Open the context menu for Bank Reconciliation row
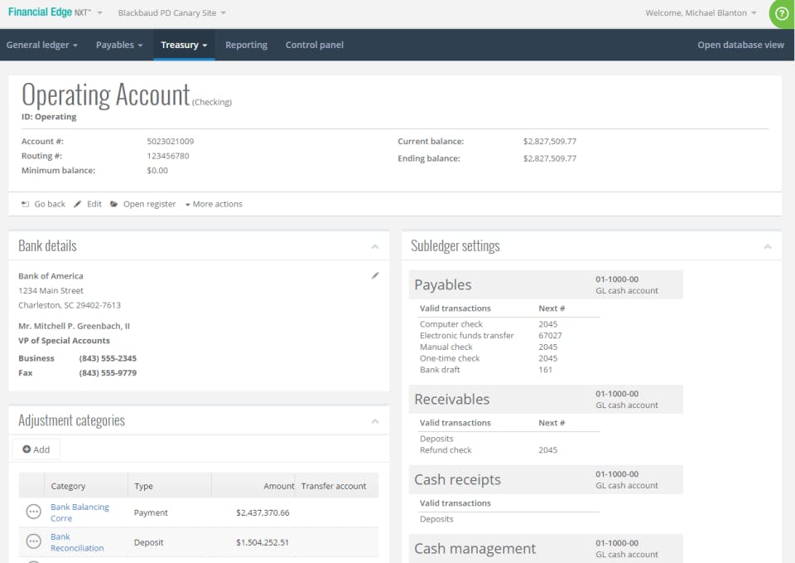Viewport: 795px width, 563px height. (x=33, y=541)
